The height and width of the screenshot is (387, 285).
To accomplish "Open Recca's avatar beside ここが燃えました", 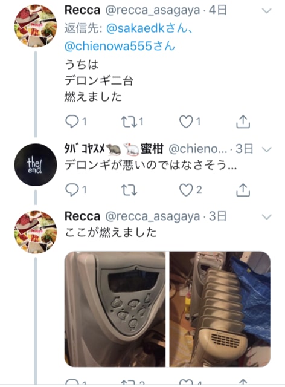I will (x=36, y=232).
